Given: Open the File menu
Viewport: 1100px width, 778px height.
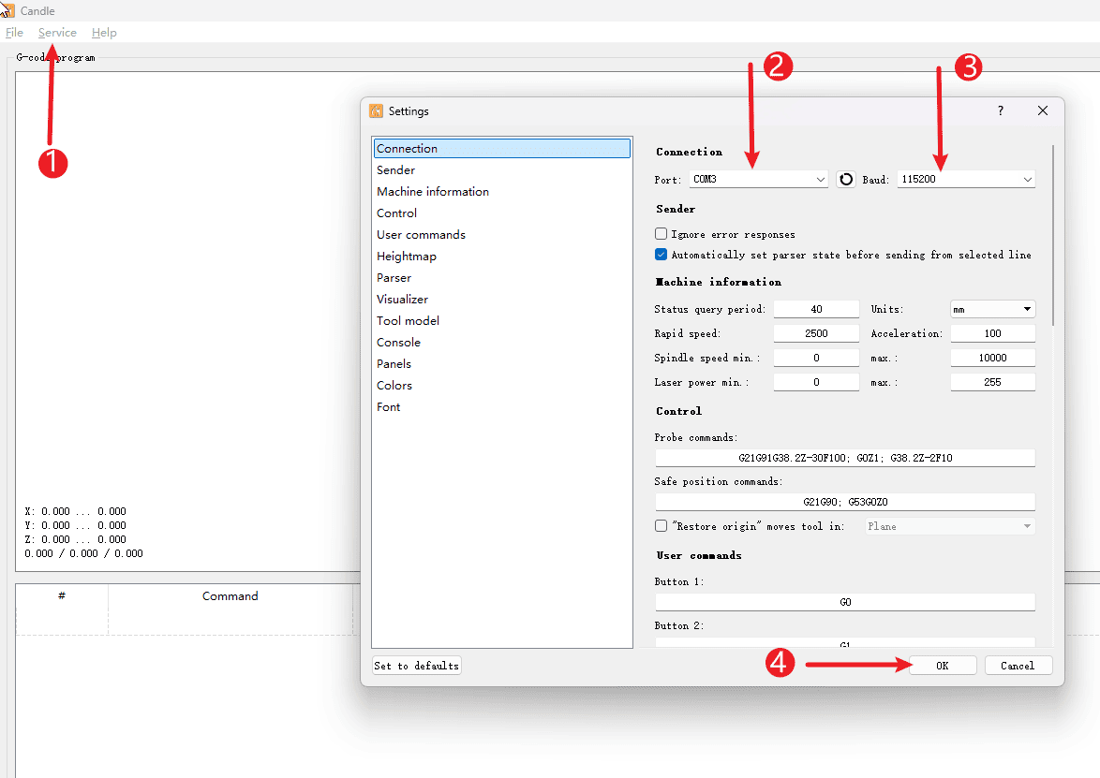Looking at the screenshot, I should coord(15,32).
